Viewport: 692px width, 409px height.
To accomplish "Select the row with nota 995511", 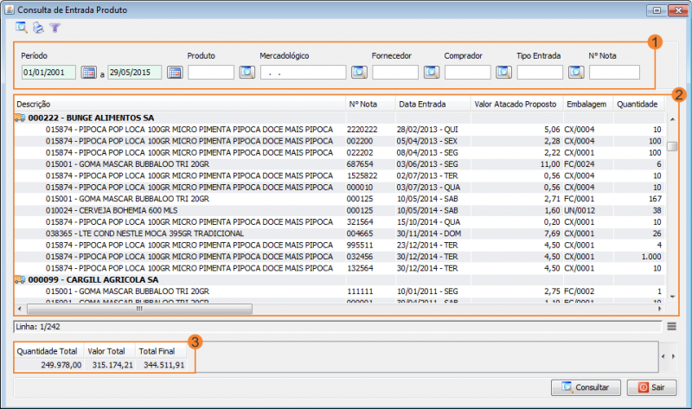I will click(x=339, y=246).
